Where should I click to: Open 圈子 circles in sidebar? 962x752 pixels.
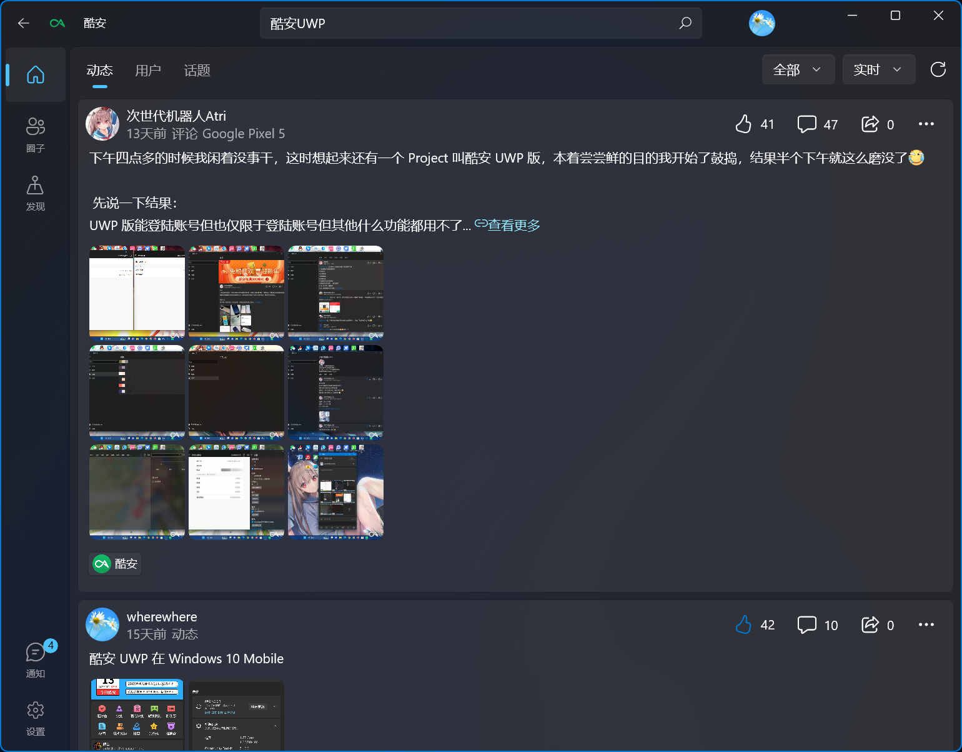coord(36,134)
